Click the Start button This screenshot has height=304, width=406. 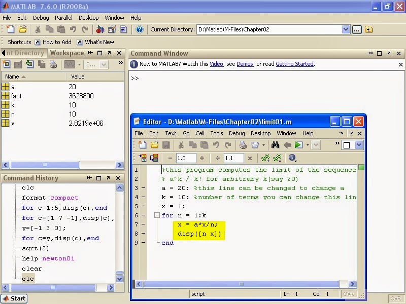click(x=14, y=298)
